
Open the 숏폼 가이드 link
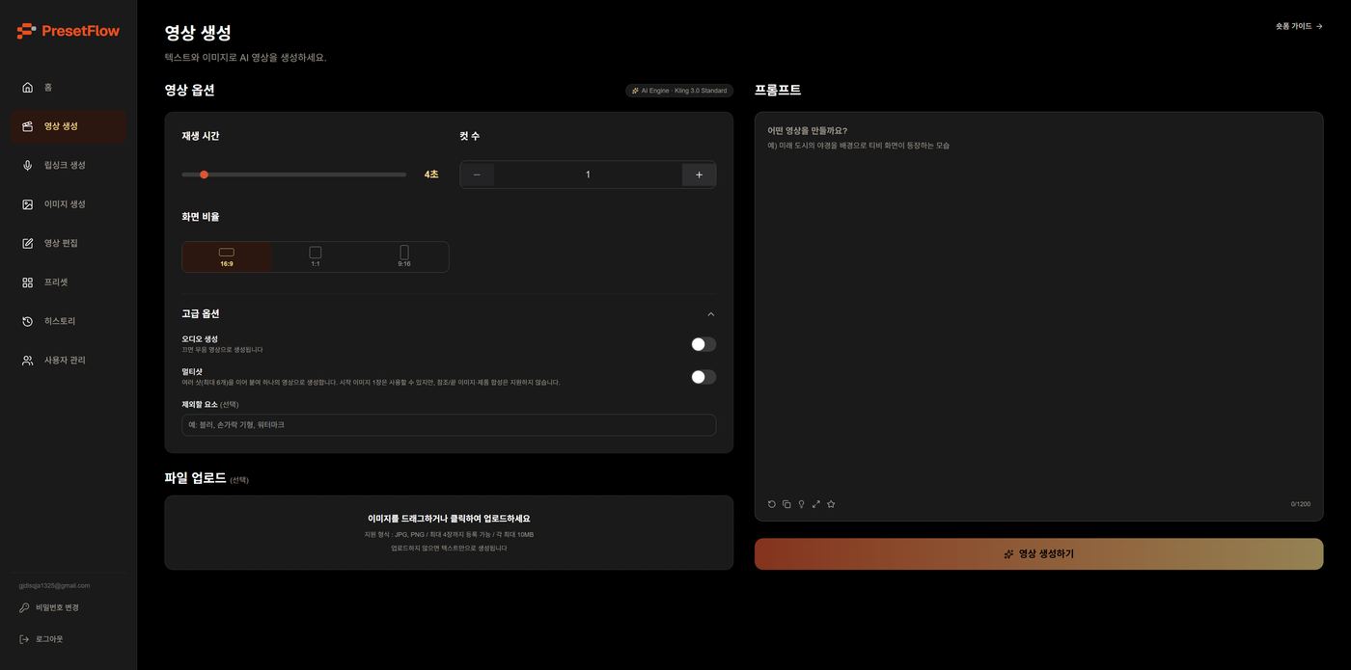pos(1299,26)
